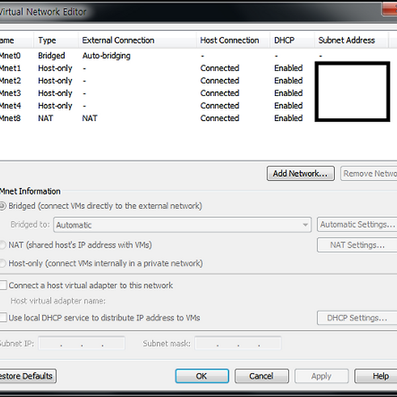The width and height of the screenshot is (397, 397).
Task: Open the NAT Settings dialog
Action: click(x=357, y=245)
